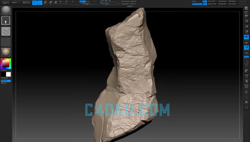Click the right shelf Rotate view icon
This screenshot has width=250, height=142.
pyautogui.click(x=246, y=81)
